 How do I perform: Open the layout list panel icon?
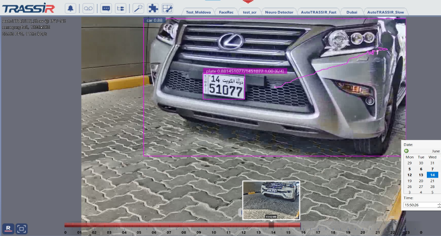tap(121, 8)
